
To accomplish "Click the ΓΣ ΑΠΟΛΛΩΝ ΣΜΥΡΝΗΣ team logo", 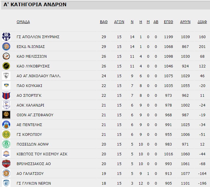I will (6, 37).
